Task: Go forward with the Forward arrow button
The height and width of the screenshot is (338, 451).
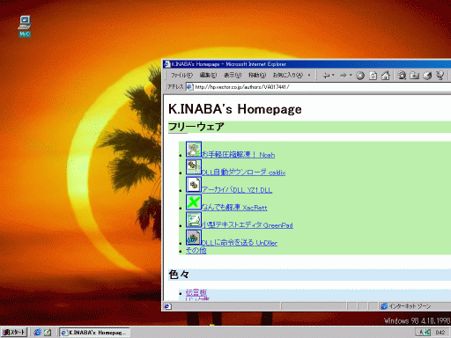Action: click(x=344, y=76)
